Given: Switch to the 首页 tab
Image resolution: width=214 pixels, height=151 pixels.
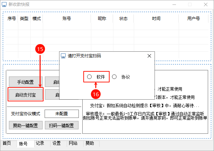Looking at the screenshot, I should (x=7, y=143).
